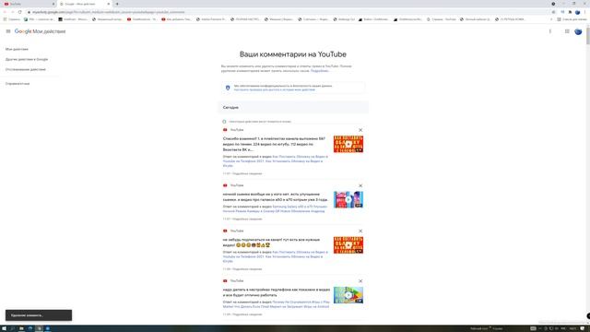The width and height of the screenshot is (590, 332).
Task: Open the Windows Start menu
Action: 4,328
